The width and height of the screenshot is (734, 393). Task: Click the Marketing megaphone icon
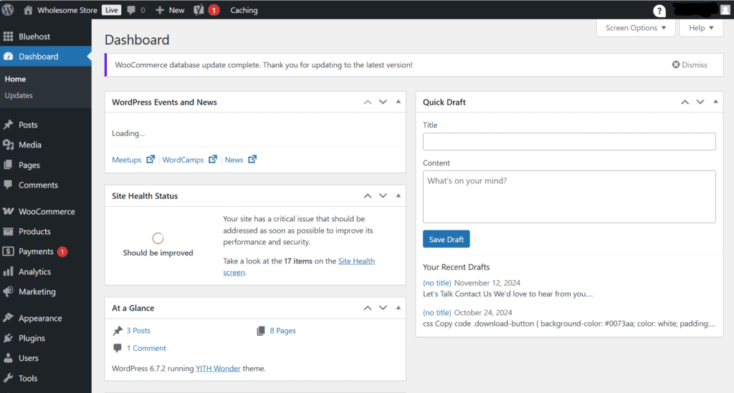[x=8, y=291]
